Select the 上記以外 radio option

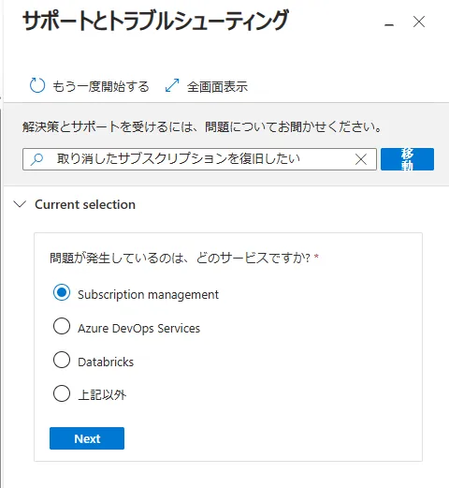(x=62, y=393)
